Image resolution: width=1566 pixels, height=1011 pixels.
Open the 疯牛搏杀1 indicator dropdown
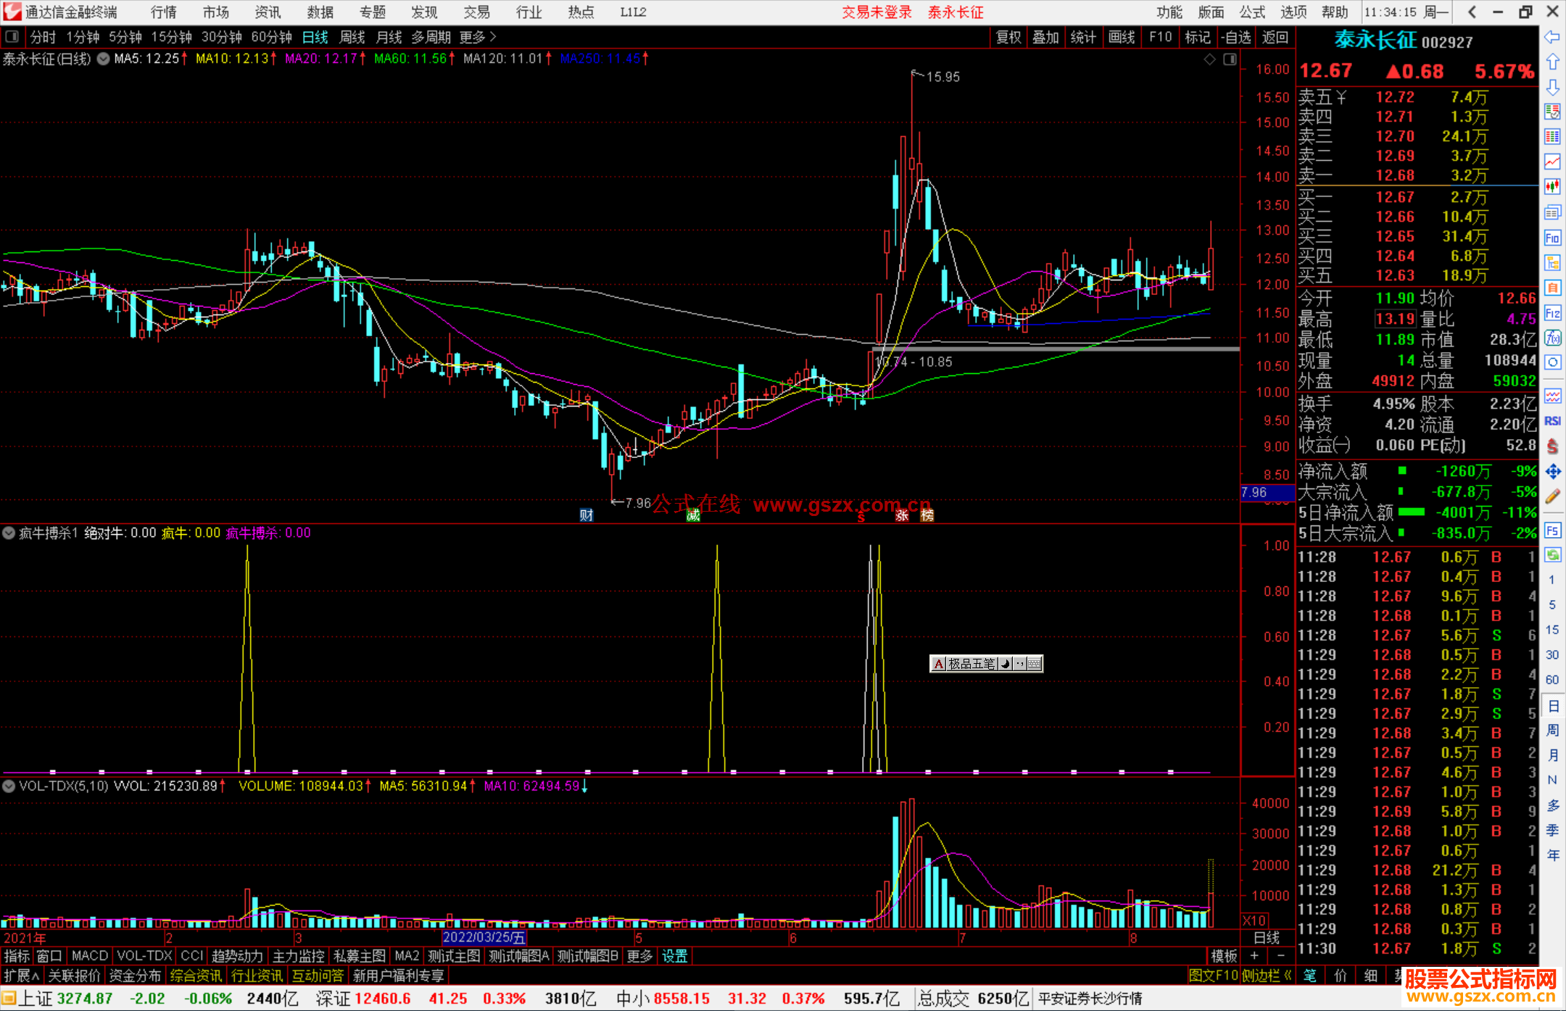coord(9,533)
